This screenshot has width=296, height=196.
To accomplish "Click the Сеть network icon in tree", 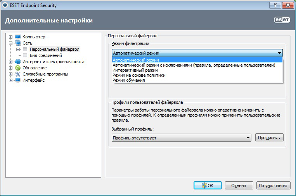I will coord(18,43).
